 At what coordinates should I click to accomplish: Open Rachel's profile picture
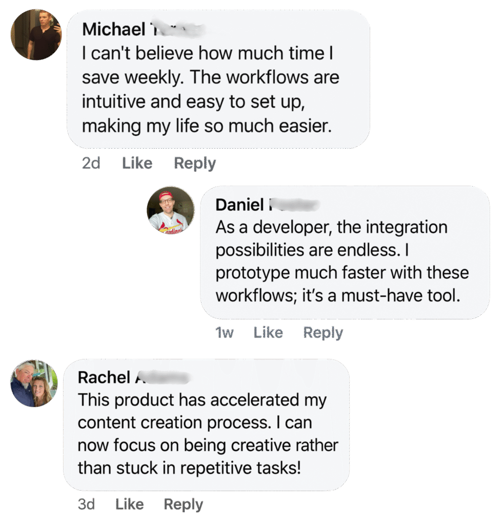tap(34, 384)
